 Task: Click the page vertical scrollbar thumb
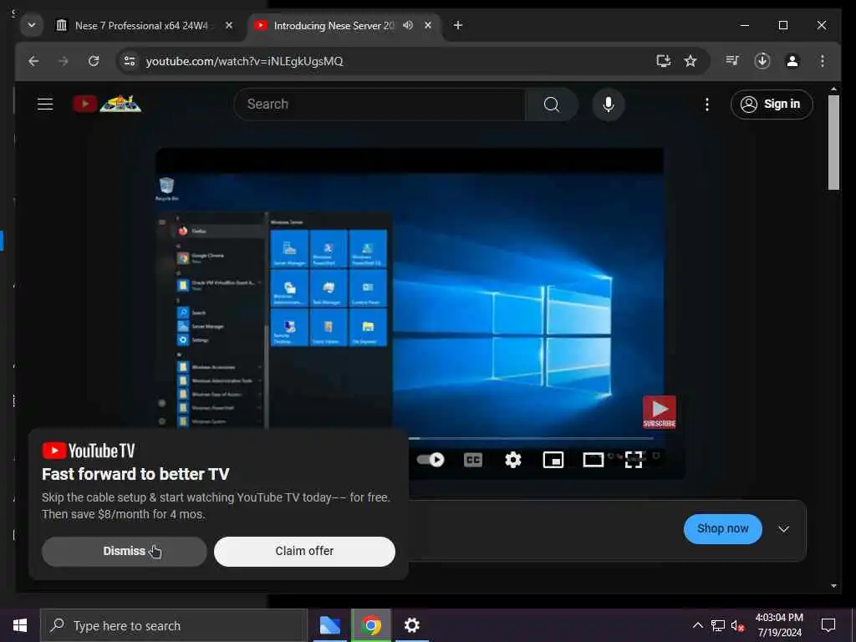pyautogui.click(x=833, y=142)
